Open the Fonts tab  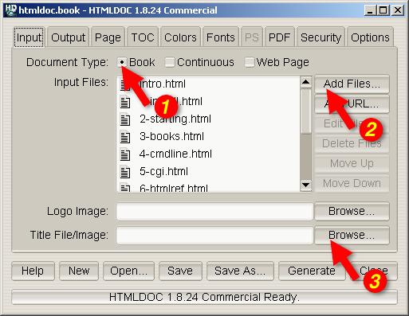point(221,37)
